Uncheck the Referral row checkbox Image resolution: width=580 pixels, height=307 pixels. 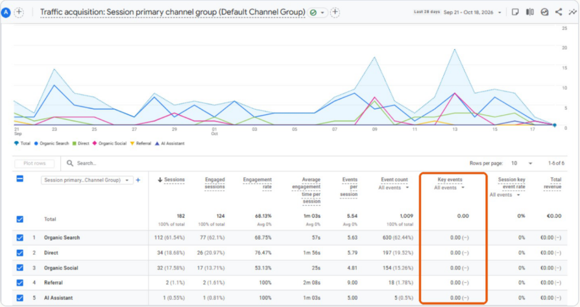(x=20, y=283)
